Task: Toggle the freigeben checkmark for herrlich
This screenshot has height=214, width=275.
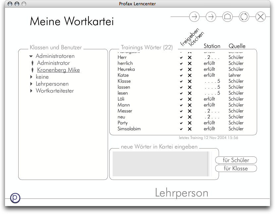Action: point(181,64)
